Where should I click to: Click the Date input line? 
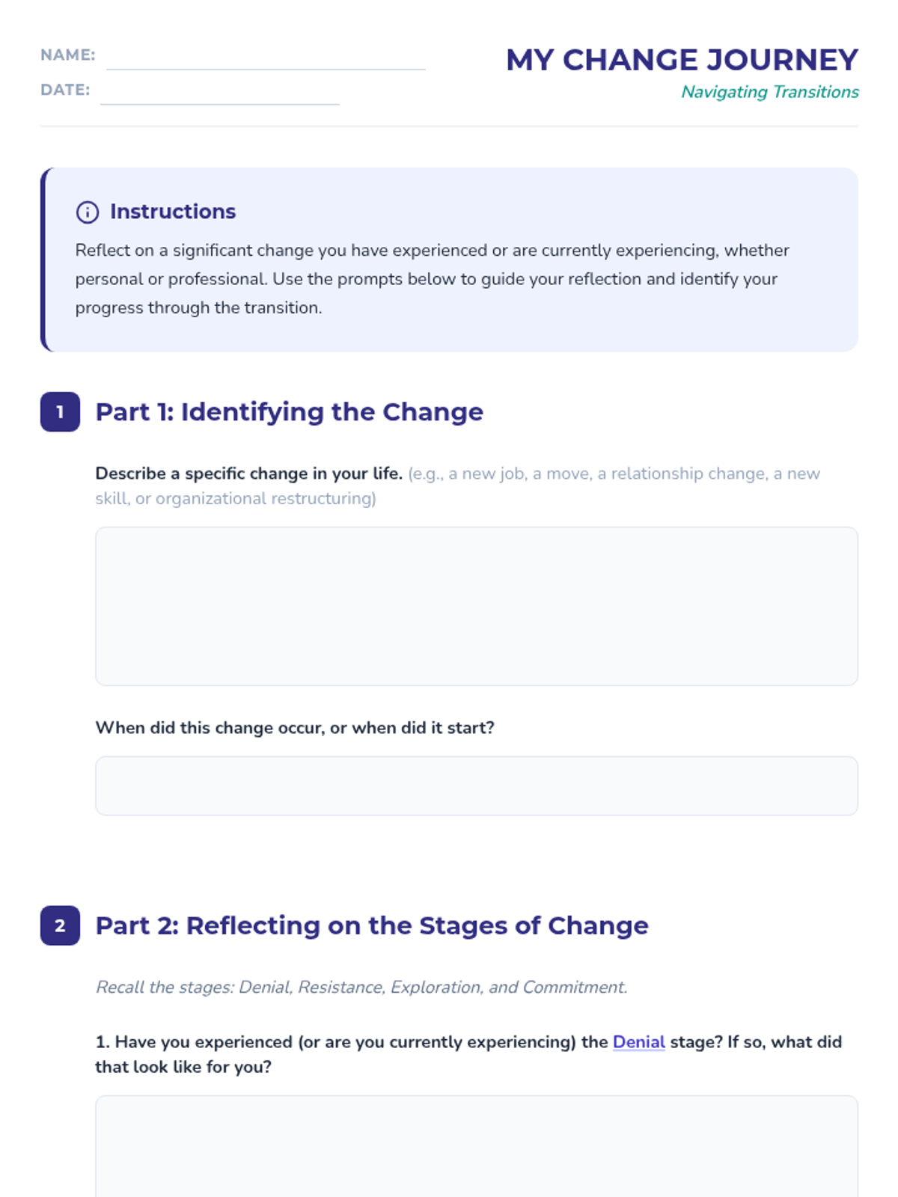point(219,93)
